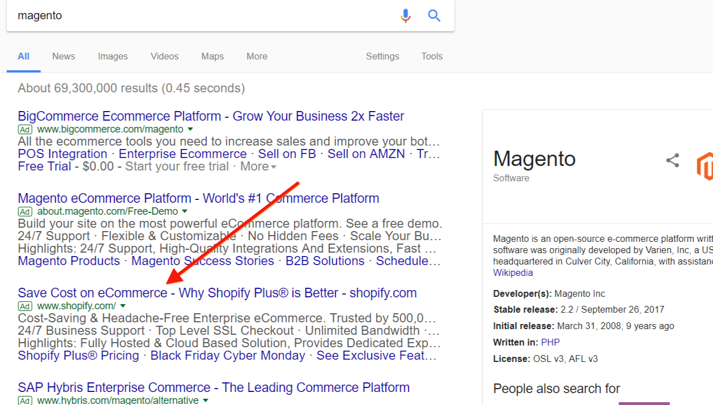Open Magento eCommerce Platform ad headline
Screen dimensions: 713x405
click(x=198, y=199)
